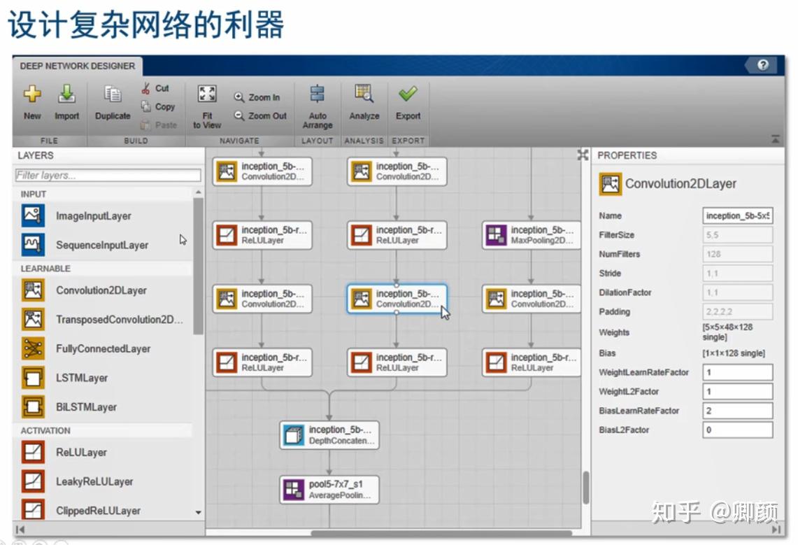Viewport: 798px width, 545px height.
Task: Select the ImageInputLayer from the Layers palette
Action: click(93, 216)
